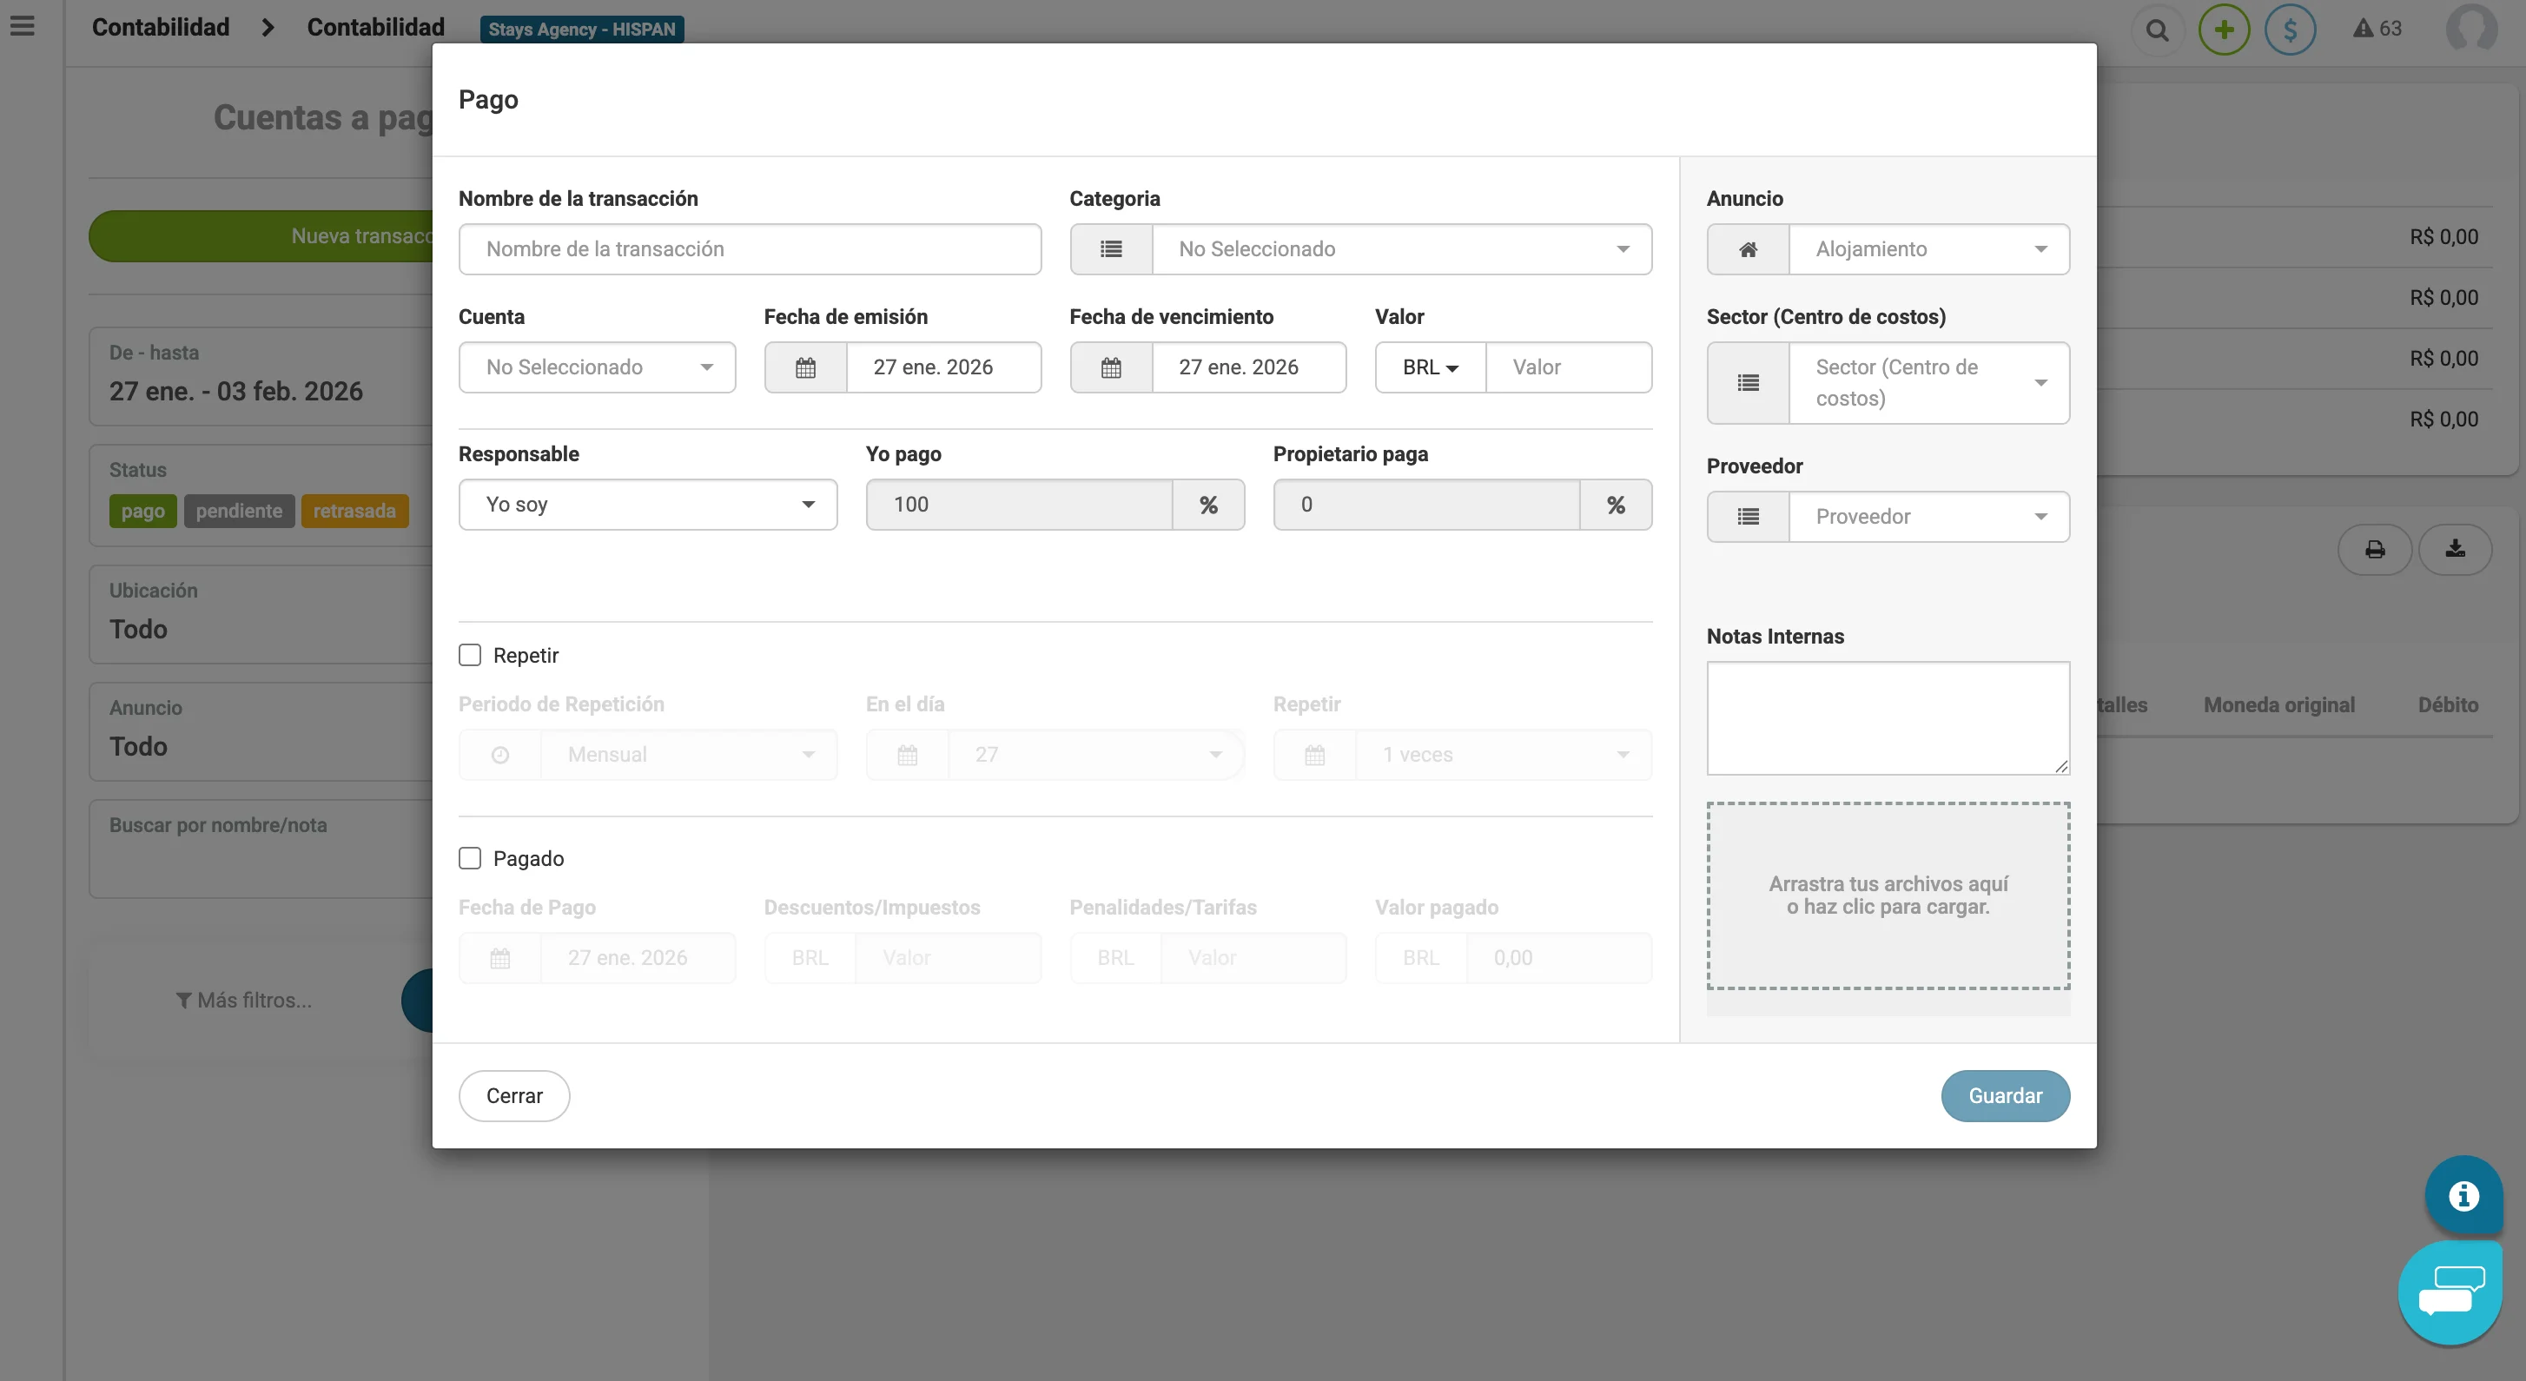The height and width of the screenshot is (1381, 2526).
Task: Open the chat support bubble icon
Action: (x=2450, y=1291)
